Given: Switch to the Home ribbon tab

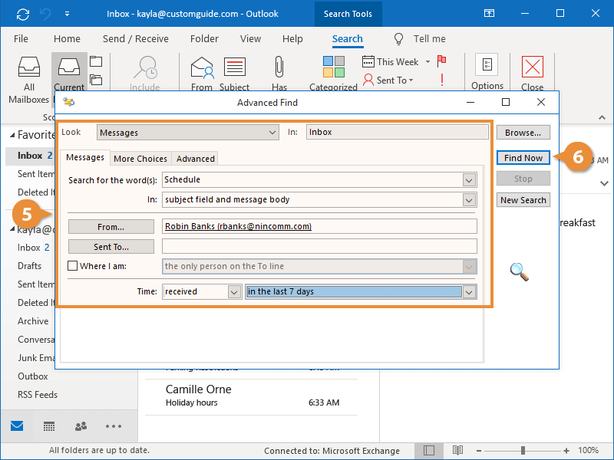Looking at the screenshot, I should click(67, 39).
